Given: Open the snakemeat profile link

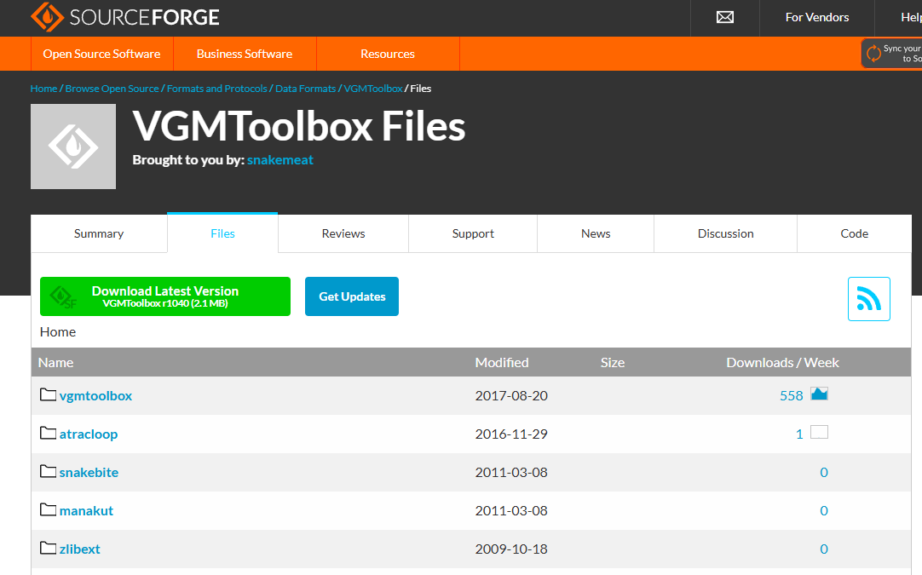Looking at the screenshot, I should 279,159.
